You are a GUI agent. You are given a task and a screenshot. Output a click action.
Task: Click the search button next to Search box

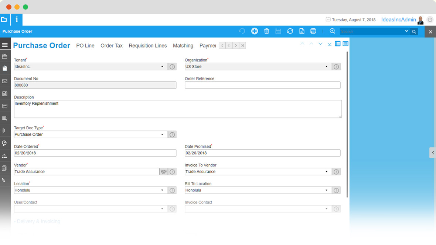414,32
